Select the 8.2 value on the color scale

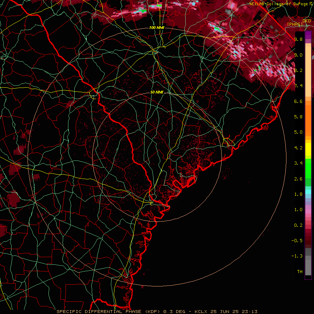tap(298, 70)
